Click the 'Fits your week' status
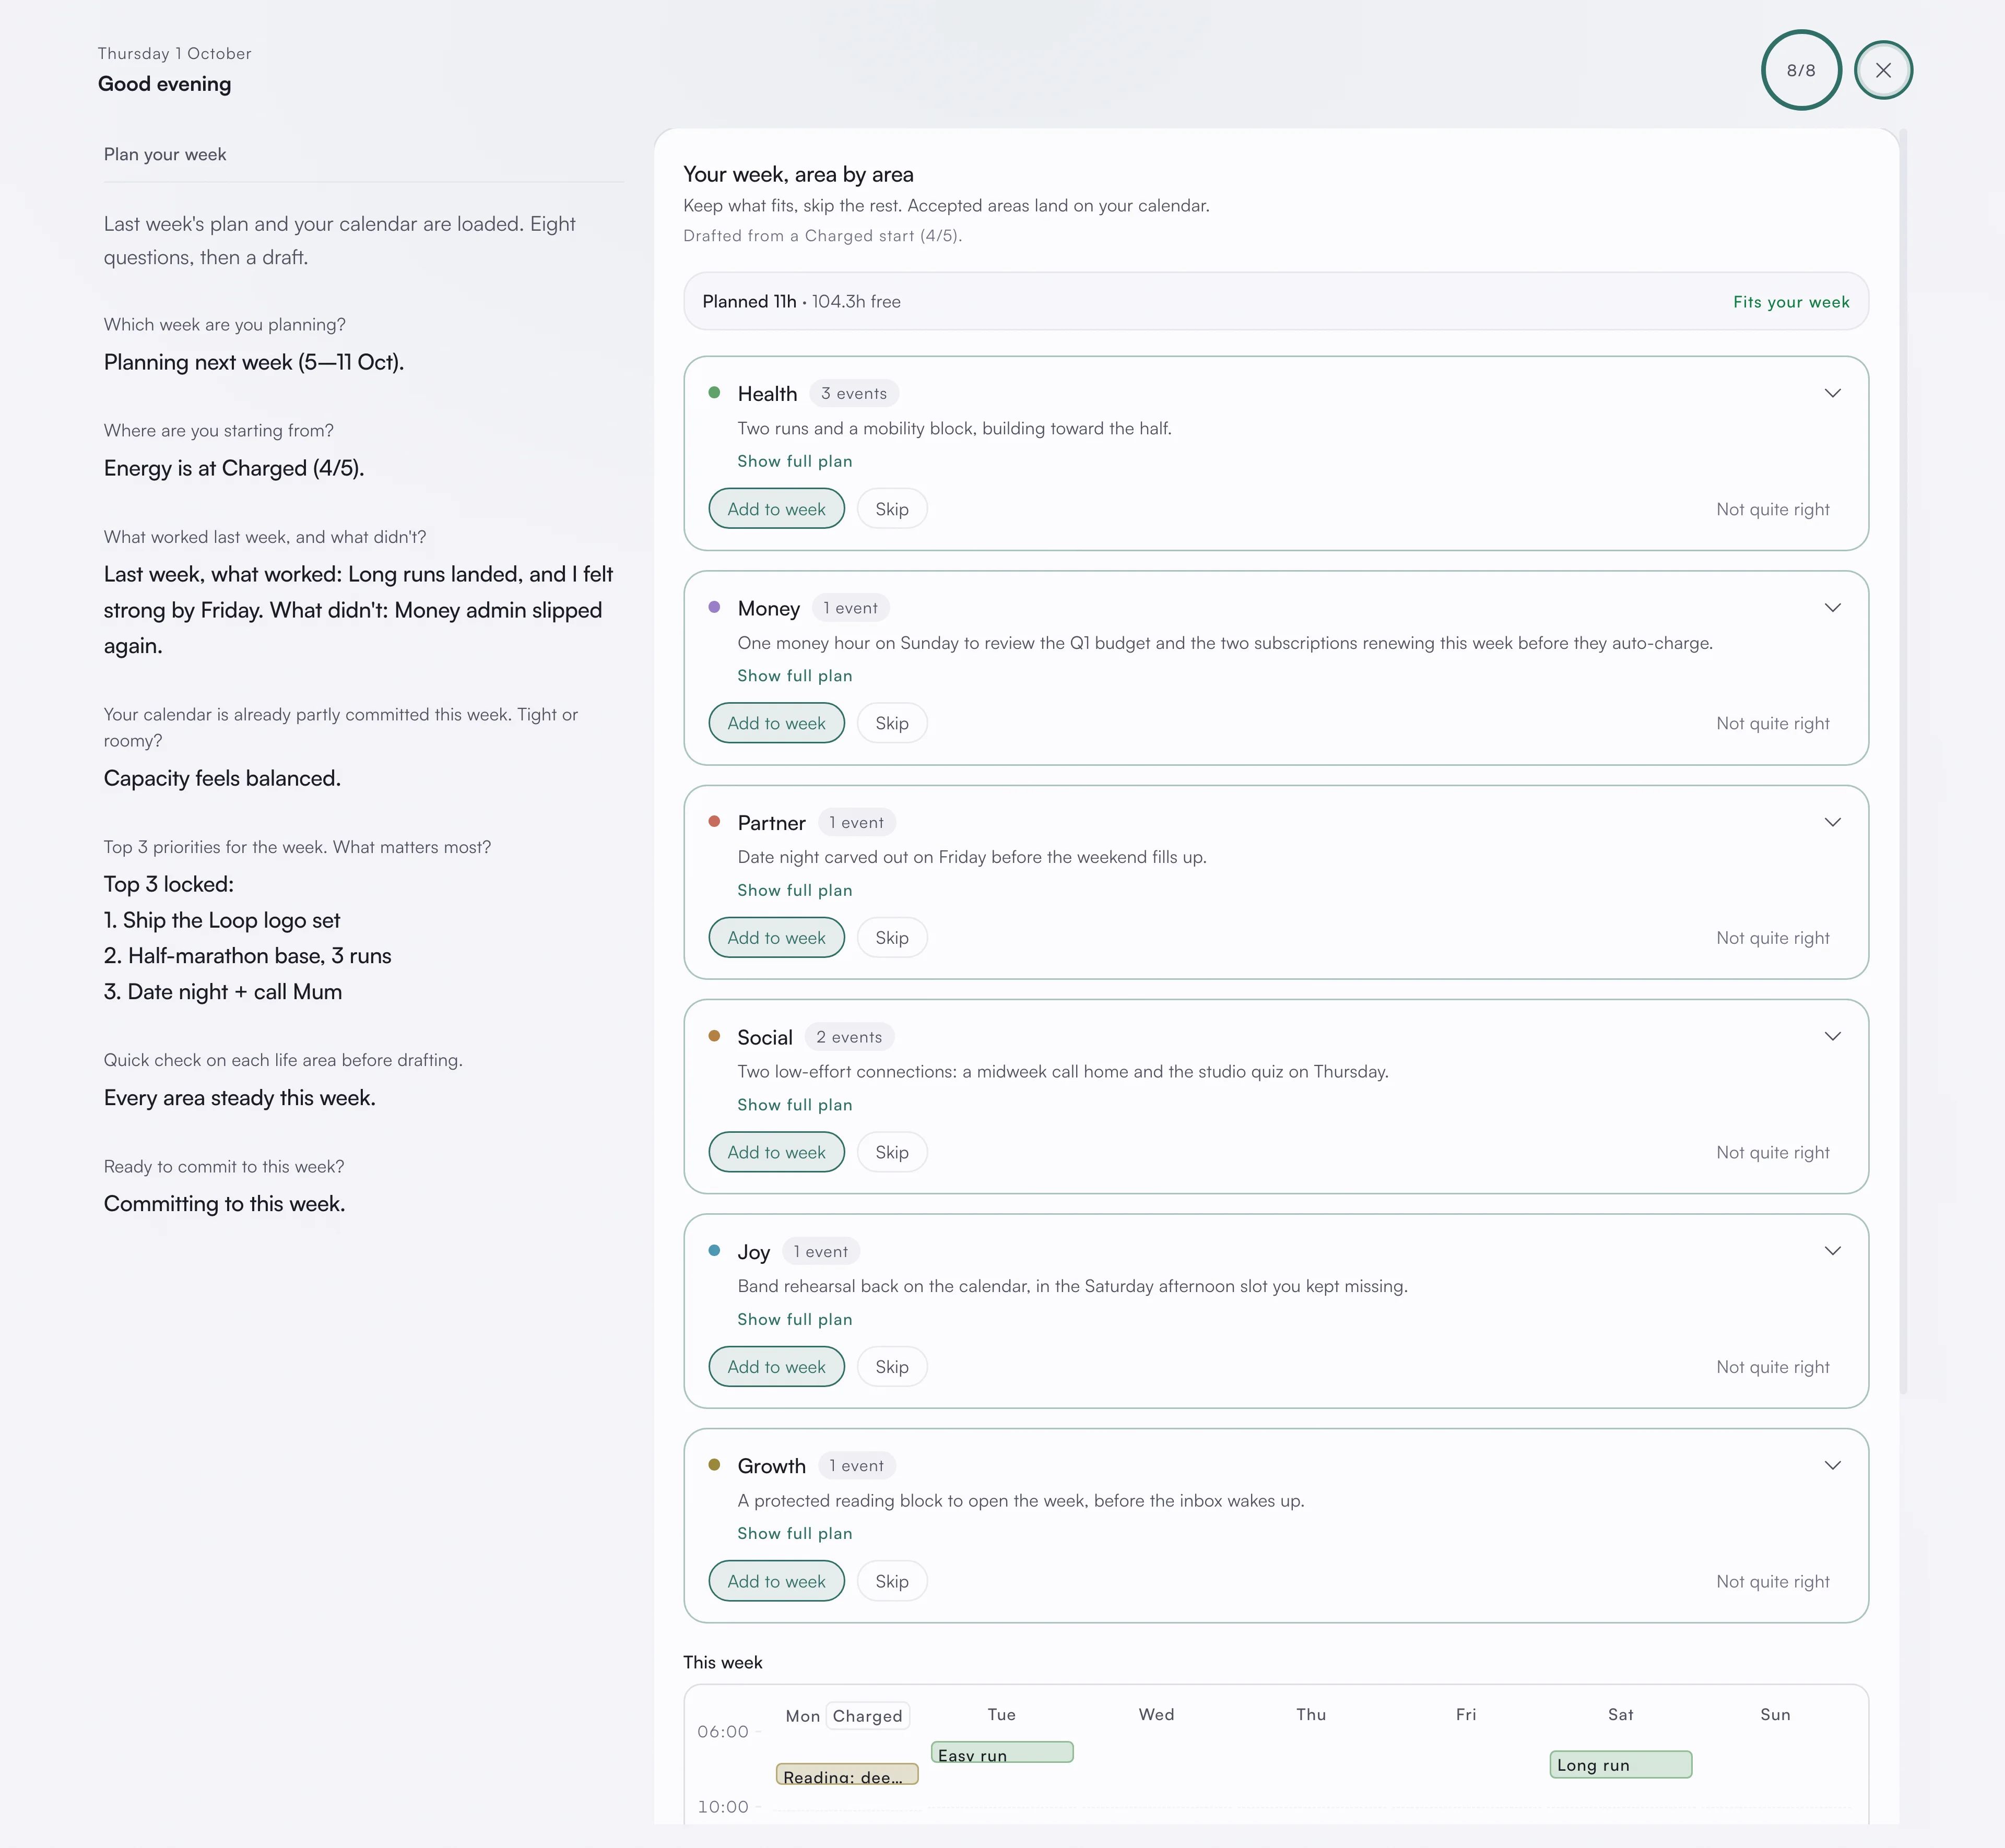This screenshot has width=2005, height=1848. click(1791, 302)
